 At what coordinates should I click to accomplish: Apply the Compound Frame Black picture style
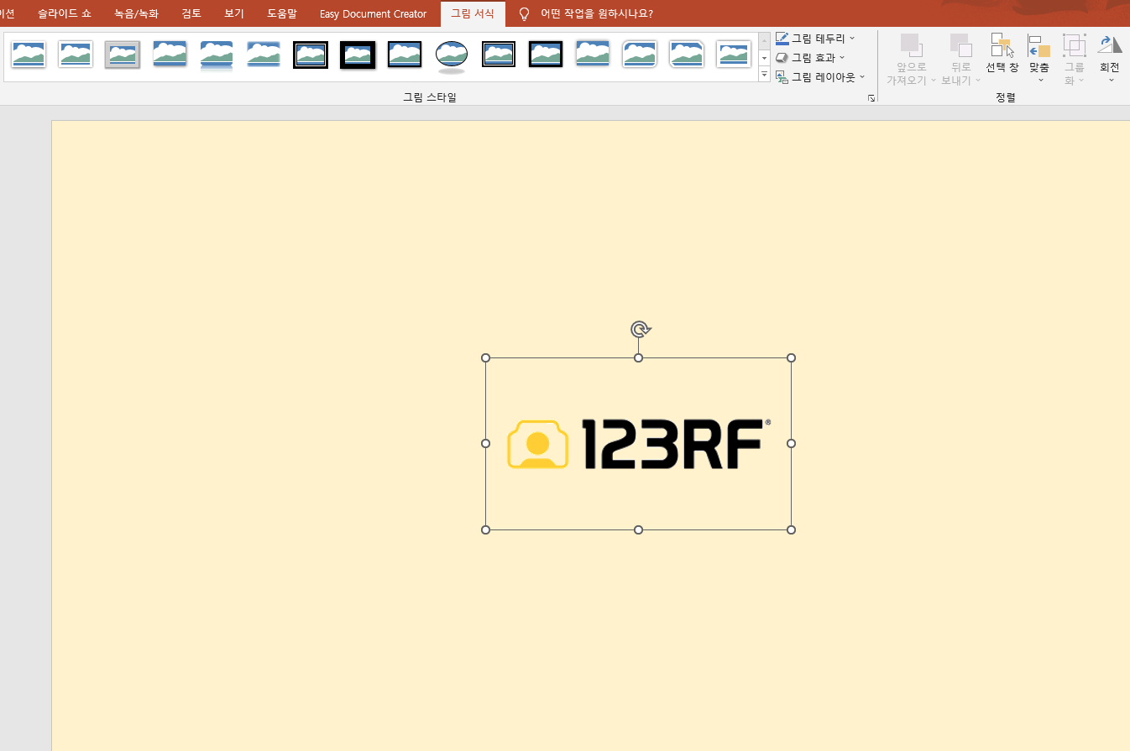tap(499, 55)
